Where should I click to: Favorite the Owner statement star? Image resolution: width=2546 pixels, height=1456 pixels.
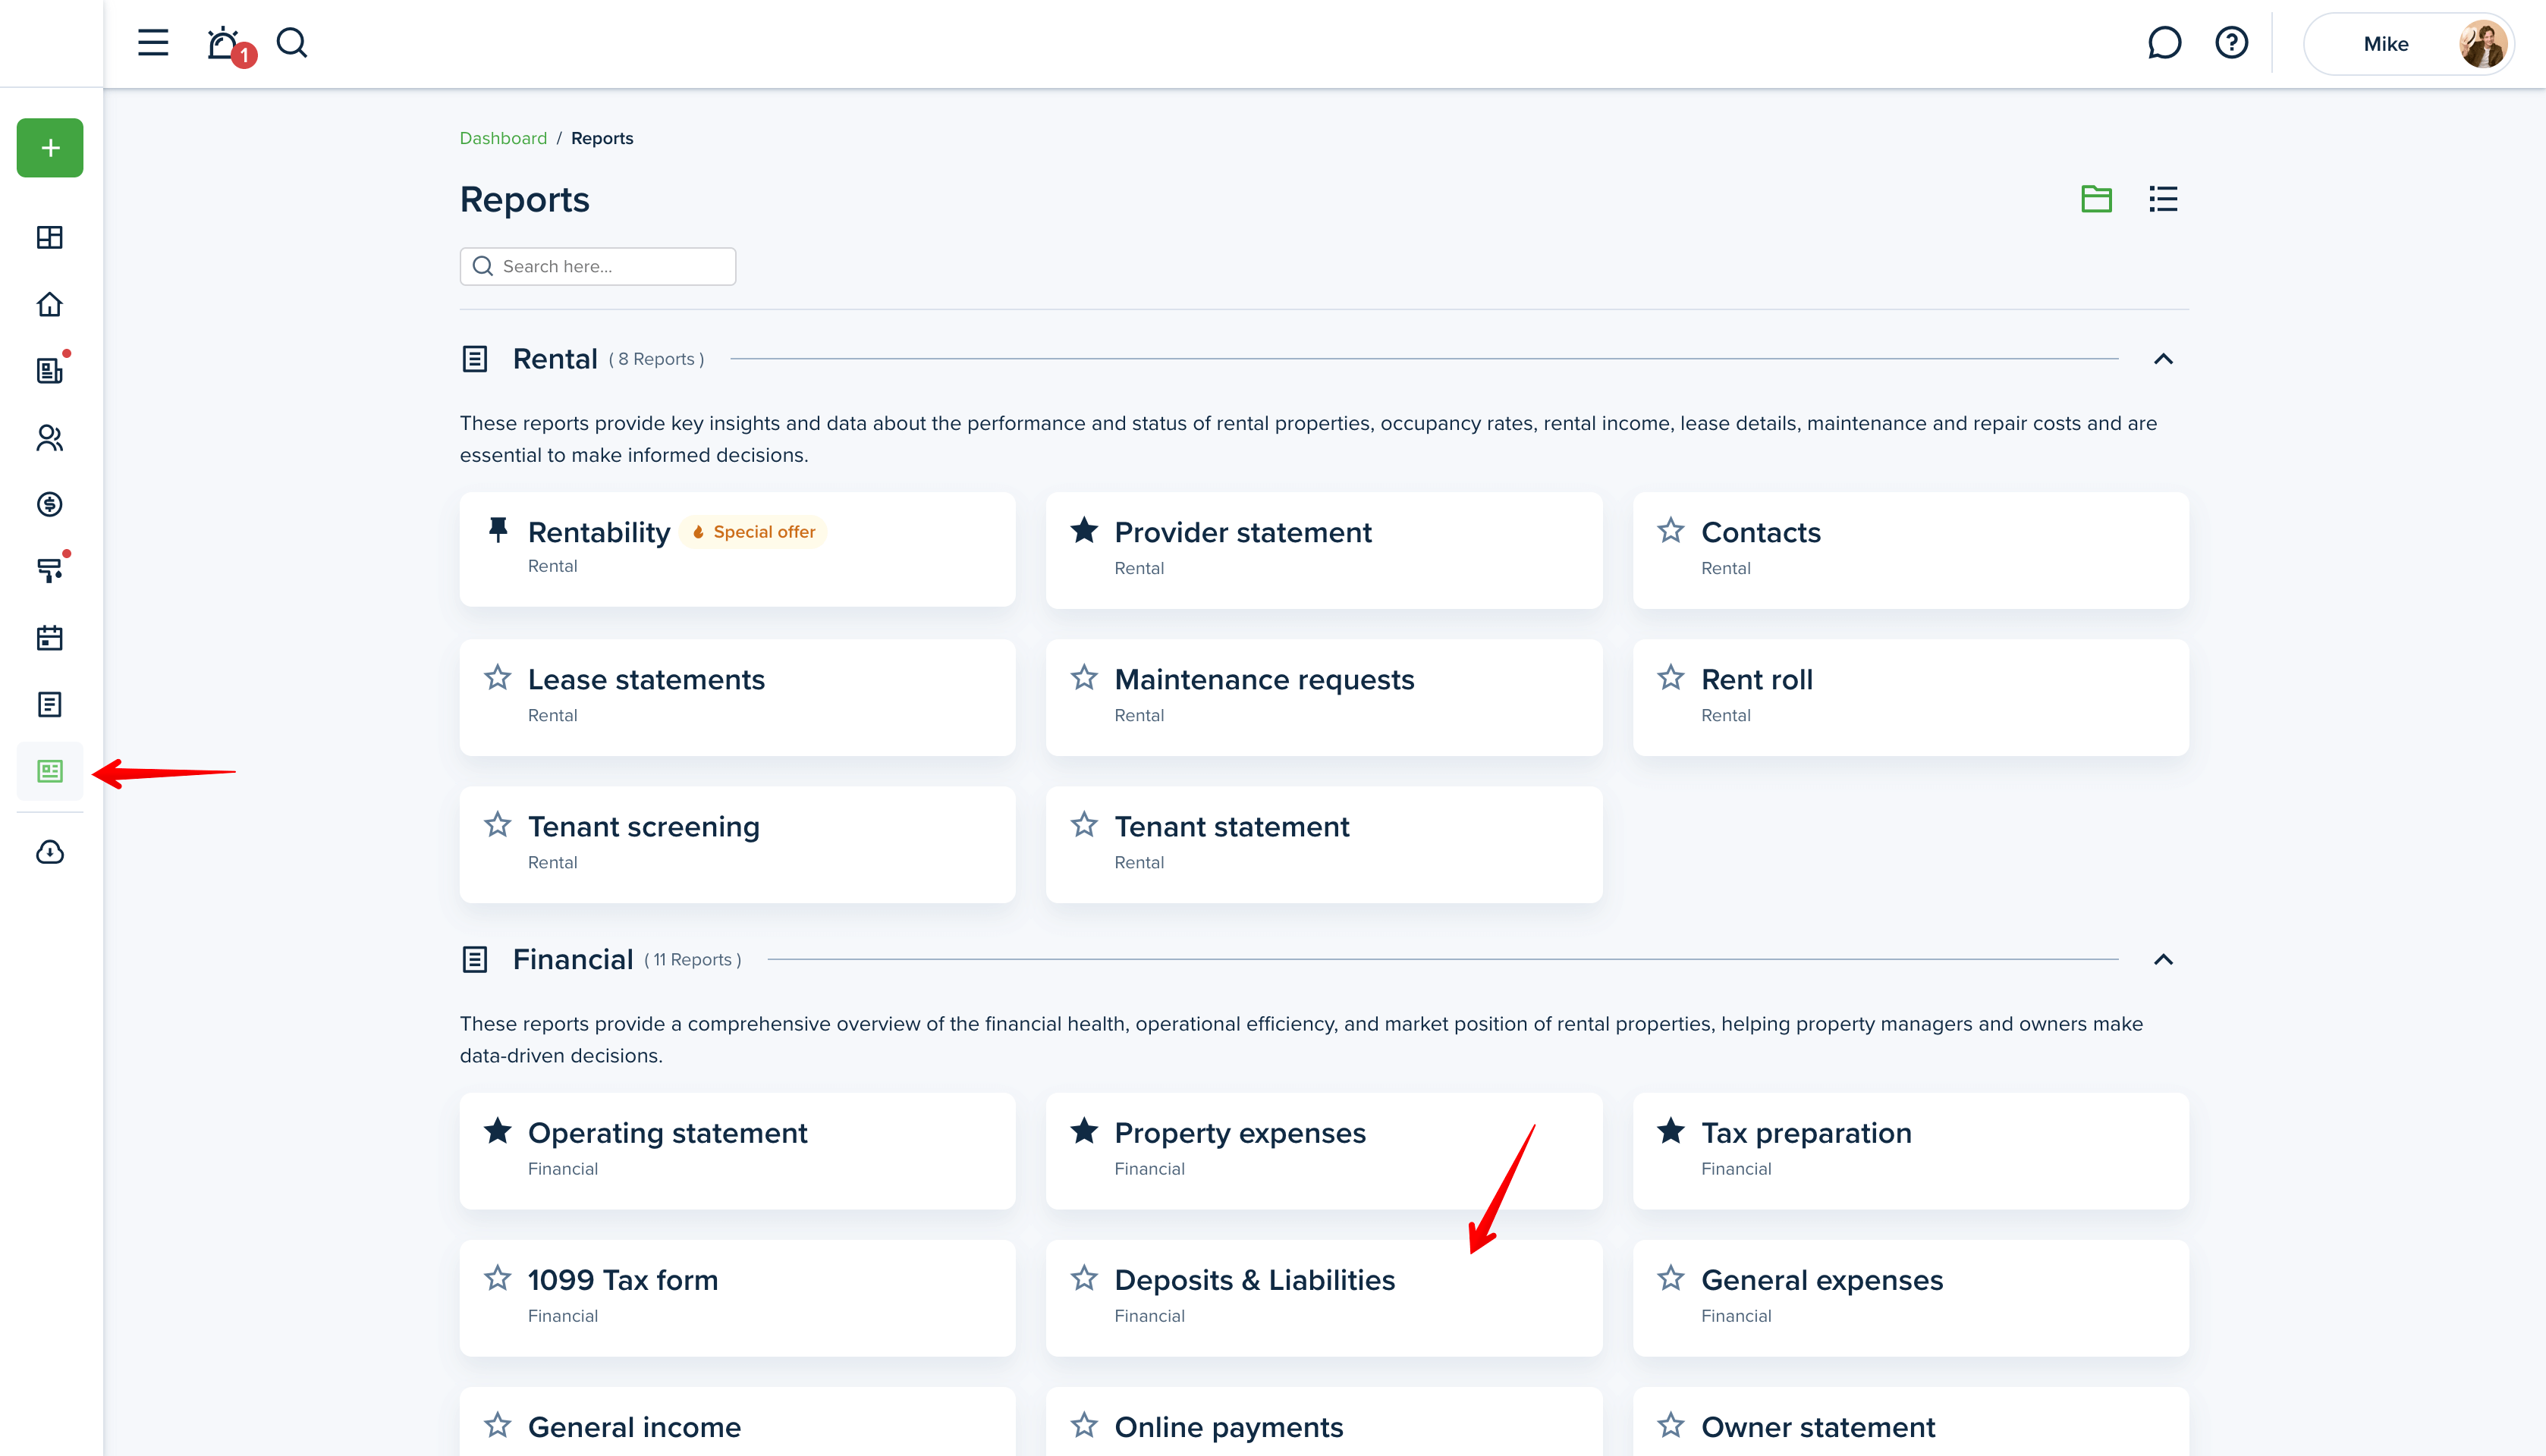pyautogui.click(x=1670, y=1425)
